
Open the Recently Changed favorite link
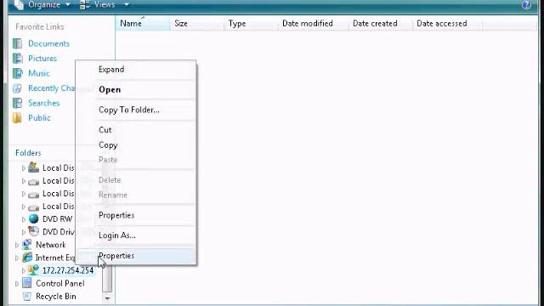click(51, 88)
